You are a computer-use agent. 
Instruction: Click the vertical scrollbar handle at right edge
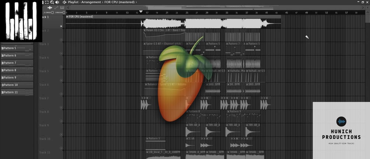(x=368, y=19)
